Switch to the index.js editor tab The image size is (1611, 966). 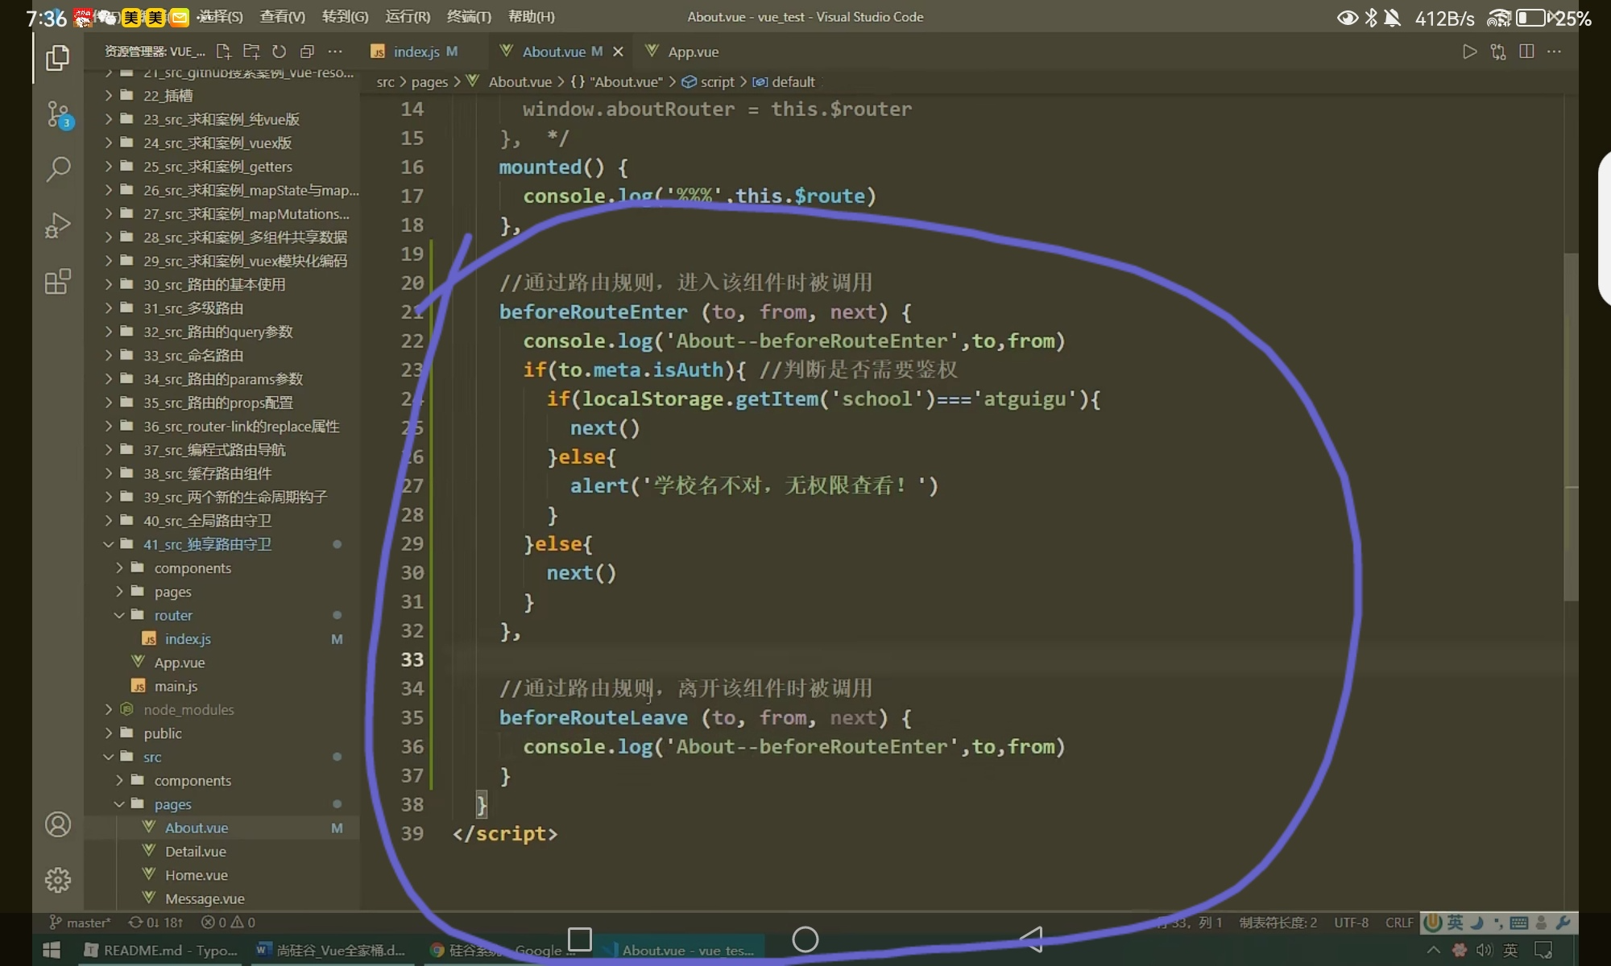416,52
